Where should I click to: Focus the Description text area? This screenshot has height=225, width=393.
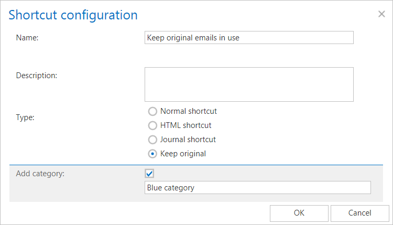[x=249, y=84]
